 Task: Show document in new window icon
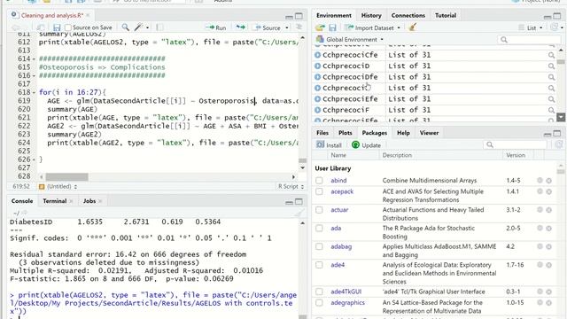coord(40,27)
